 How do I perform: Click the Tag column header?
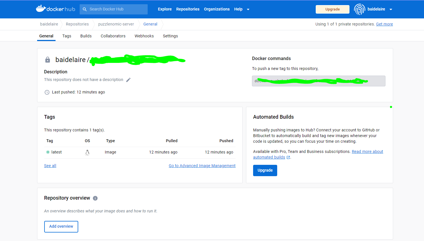coord(50,141)
